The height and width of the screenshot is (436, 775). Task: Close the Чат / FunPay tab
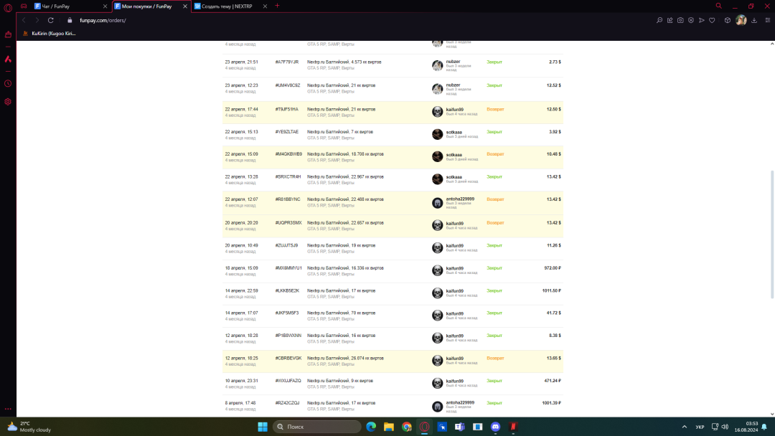pyautogui.click(x=105, y=6)
